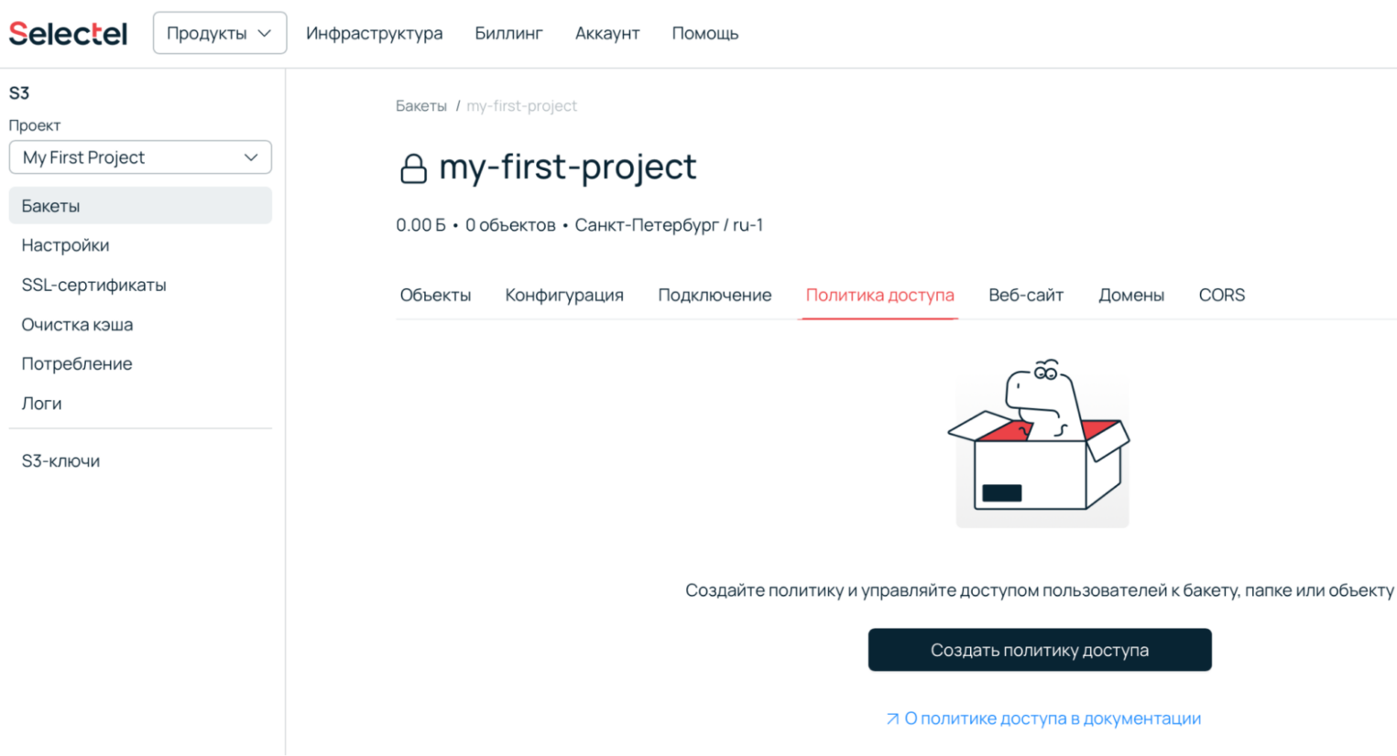Open Инфраструктура in top navigation

coord(374,33)
